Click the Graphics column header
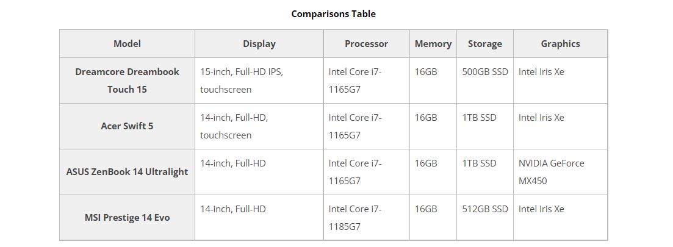The image size is (673, 247). pyautogui.click(x=560, y=43)
